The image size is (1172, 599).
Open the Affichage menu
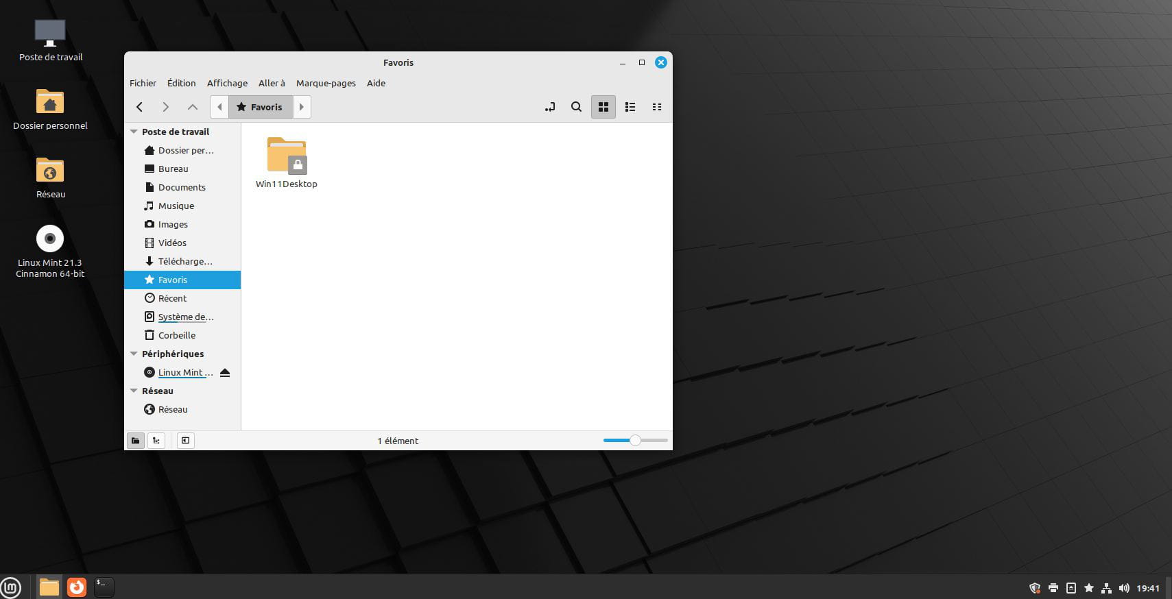[x=227, y=83]
